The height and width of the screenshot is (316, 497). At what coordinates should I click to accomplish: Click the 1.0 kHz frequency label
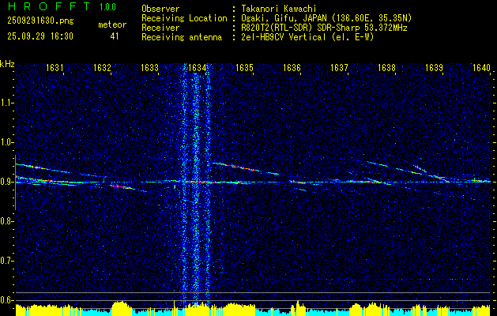coord(6,142)
